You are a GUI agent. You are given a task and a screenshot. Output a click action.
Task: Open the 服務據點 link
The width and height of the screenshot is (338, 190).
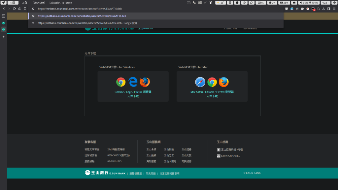click(x=89, y=161)
